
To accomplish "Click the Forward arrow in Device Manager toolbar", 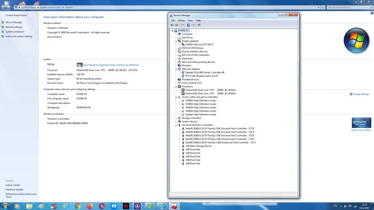I will pos(176,25).
